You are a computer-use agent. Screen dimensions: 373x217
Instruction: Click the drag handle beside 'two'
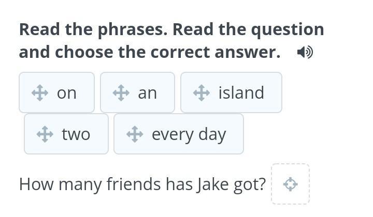(45, 134)
